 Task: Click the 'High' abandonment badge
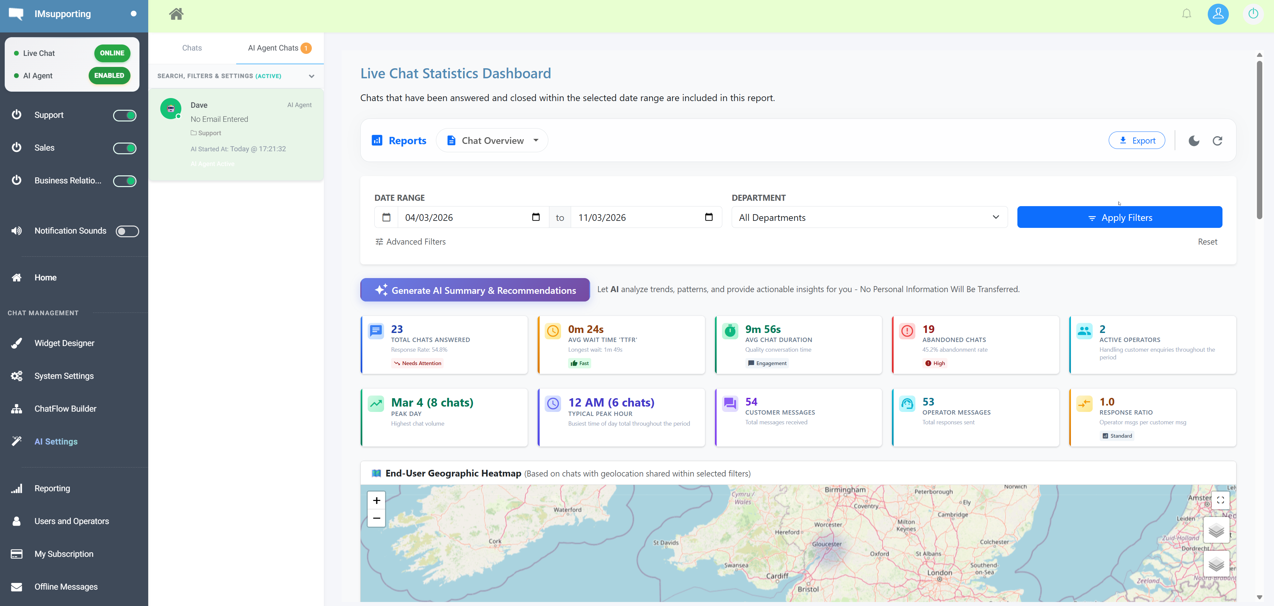(x=935, y=363)
